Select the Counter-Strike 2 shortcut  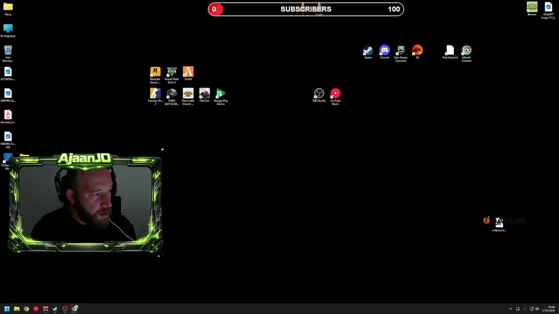click(155, 96)
